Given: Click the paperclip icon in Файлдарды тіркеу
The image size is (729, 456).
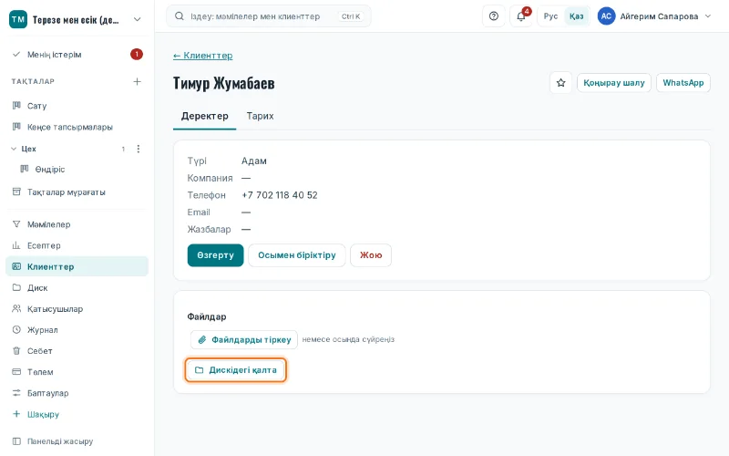Looking at the screenshot, I should click(201, 339).
